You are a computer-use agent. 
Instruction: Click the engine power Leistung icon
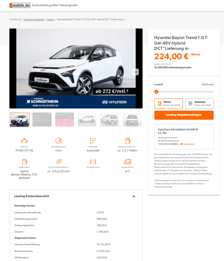point(24,141)
